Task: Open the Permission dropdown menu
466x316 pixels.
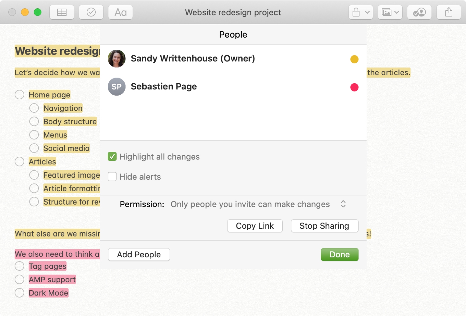Action: pos(258,204)
